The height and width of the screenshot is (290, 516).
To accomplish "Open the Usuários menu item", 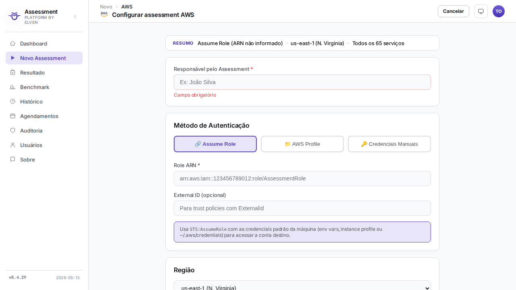I will click(44, 145).
